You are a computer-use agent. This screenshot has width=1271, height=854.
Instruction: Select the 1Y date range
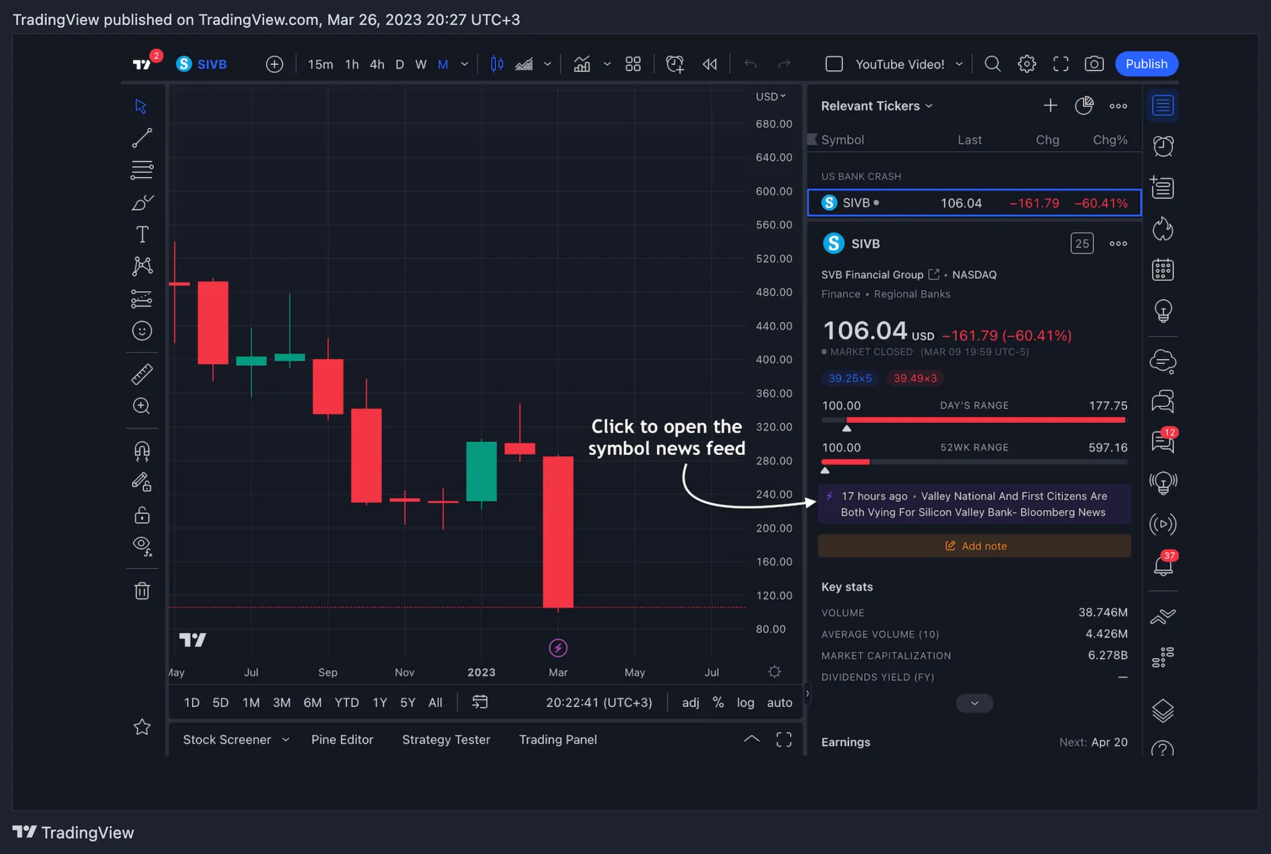point(379,703)
